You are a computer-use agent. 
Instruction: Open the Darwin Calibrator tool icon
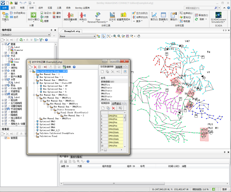click(x=112, y=15)
